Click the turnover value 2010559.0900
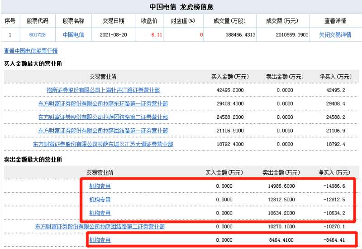 (x=292, y=35)
